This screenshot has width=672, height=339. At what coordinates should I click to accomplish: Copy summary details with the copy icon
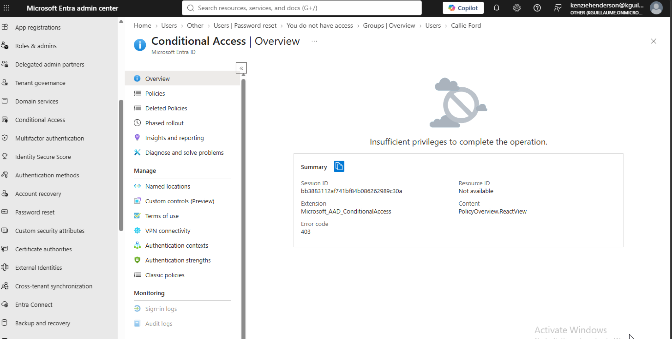point(339,167)
